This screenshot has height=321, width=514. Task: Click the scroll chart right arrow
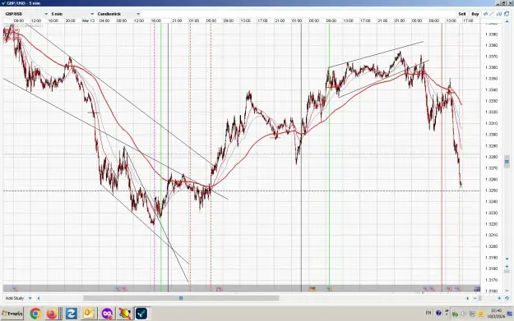[468, 298]
